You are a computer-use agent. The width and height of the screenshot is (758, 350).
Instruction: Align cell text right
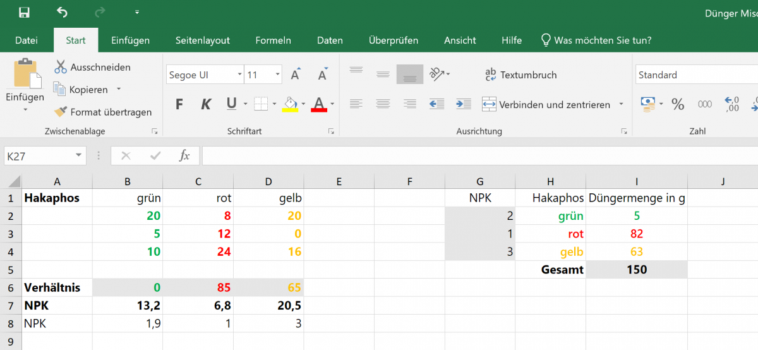[410, 104]
